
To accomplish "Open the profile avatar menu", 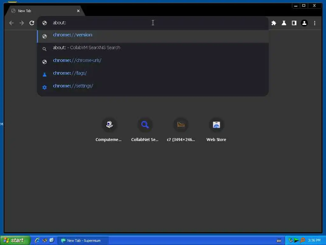I will [x=304, y=23].
